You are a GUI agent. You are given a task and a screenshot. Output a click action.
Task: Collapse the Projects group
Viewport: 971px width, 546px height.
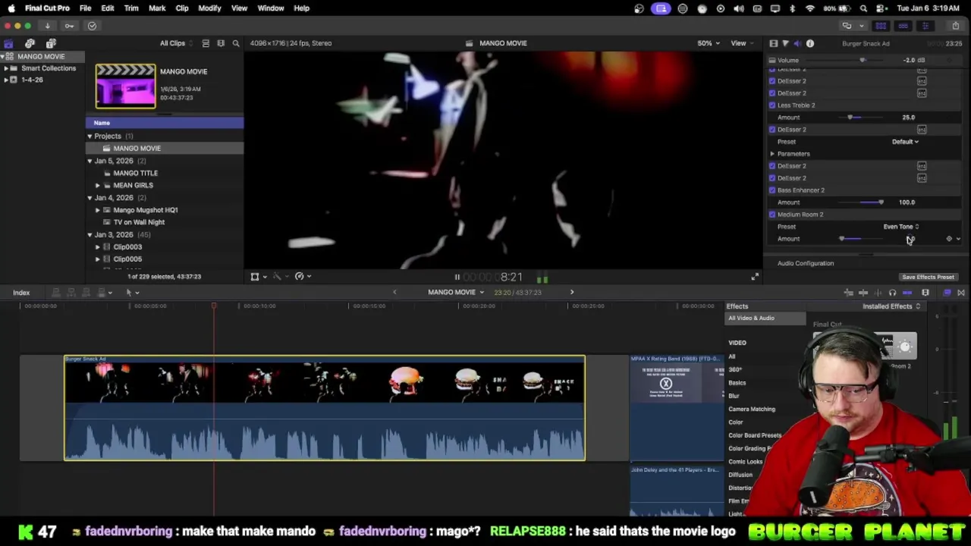tap(90, 136)
